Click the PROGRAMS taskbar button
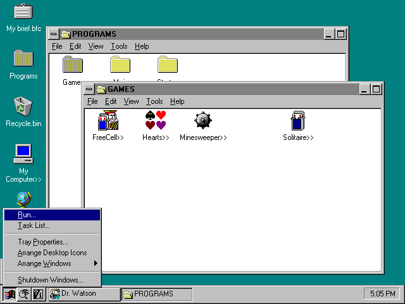 pyautogui.click(x=157, y=294)
